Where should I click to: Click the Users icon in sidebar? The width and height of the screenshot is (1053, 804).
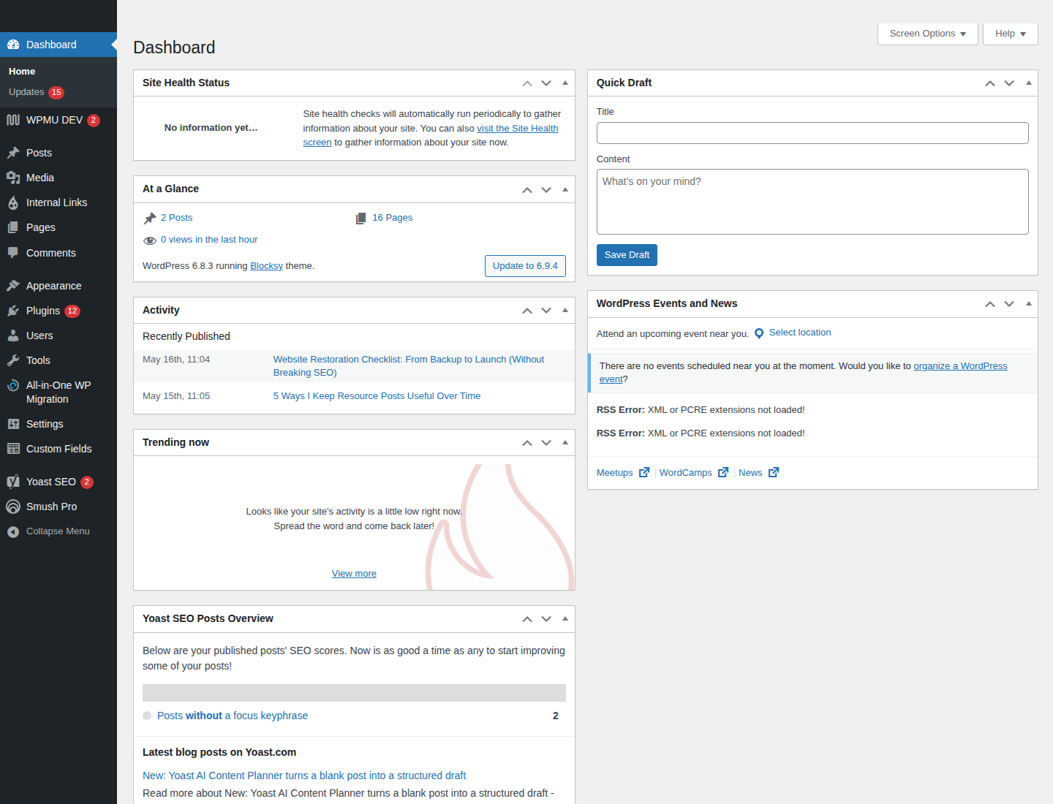point(13,335)
